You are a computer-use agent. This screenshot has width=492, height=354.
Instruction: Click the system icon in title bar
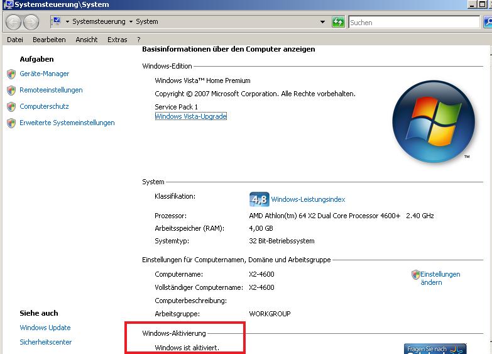tap(9, 4)
